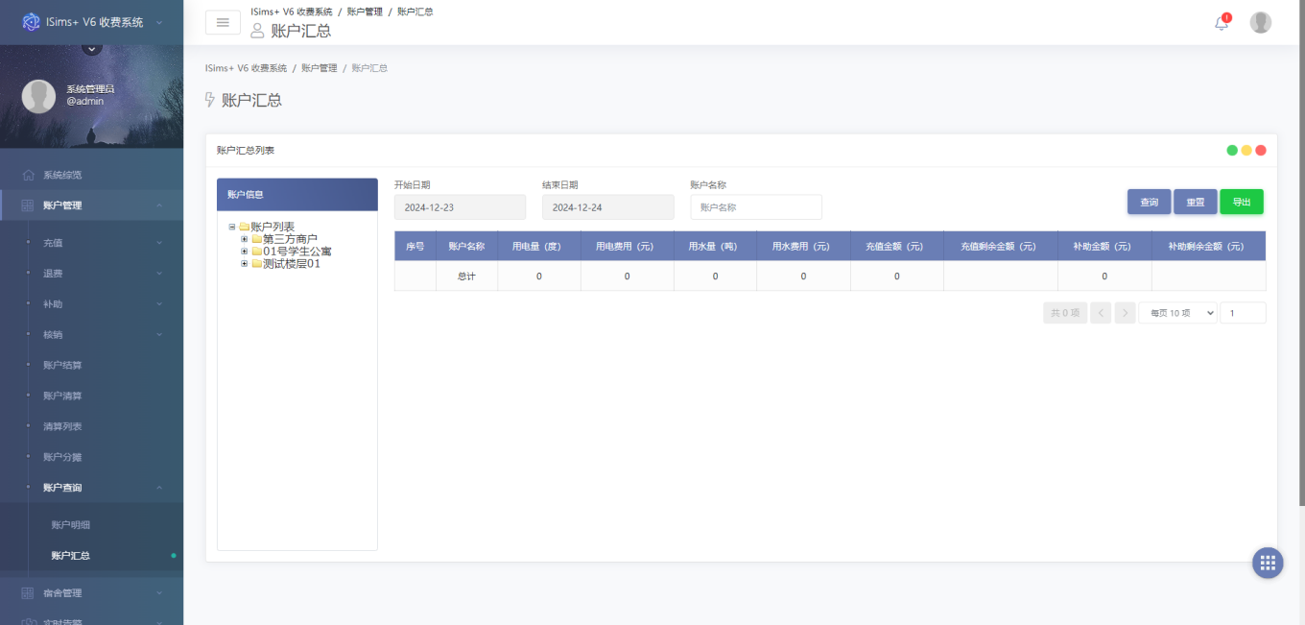Click the green dot panel control
1305x625 pixels.
[1232, 151]
